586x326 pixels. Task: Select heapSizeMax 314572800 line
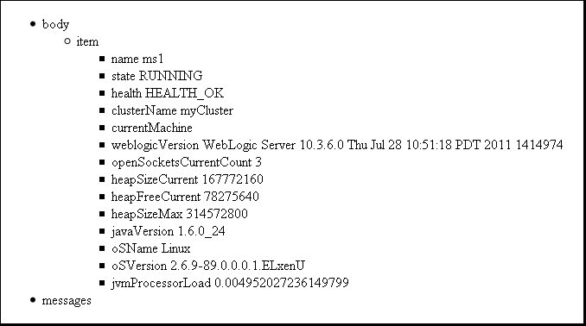[180, 214]
